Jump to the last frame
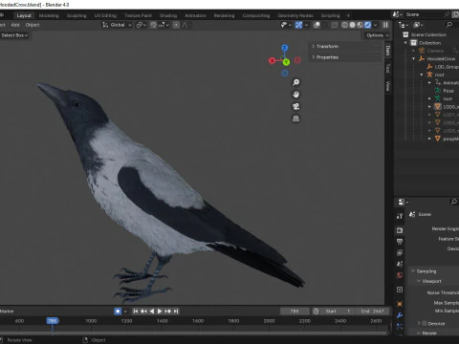This screenshot has width=459, height=344. 176,312
